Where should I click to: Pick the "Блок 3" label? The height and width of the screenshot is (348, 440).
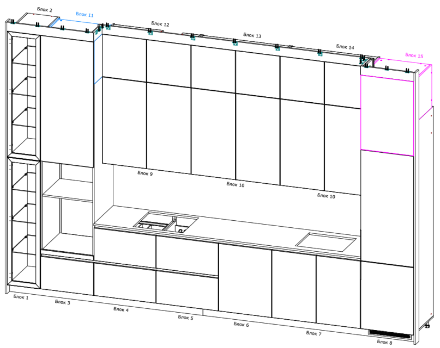click(x=62, y=302)
